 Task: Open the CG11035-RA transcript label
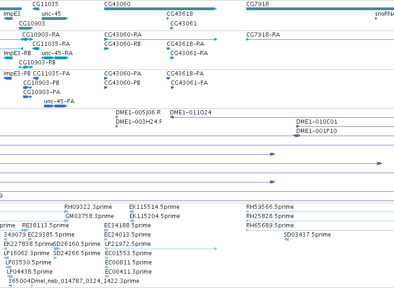[x=51, y=44]
